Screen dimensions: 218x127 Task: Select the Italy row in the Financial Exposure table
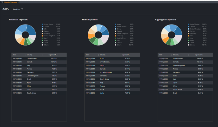tap(39, 66)
